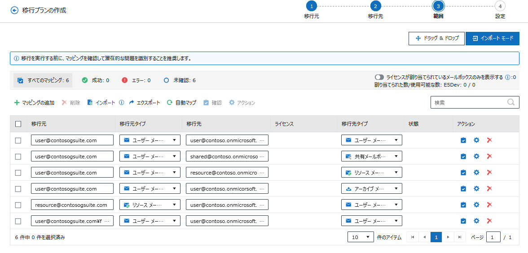
Task: Click the インポート toolbar item
Action: coord(101,103)
